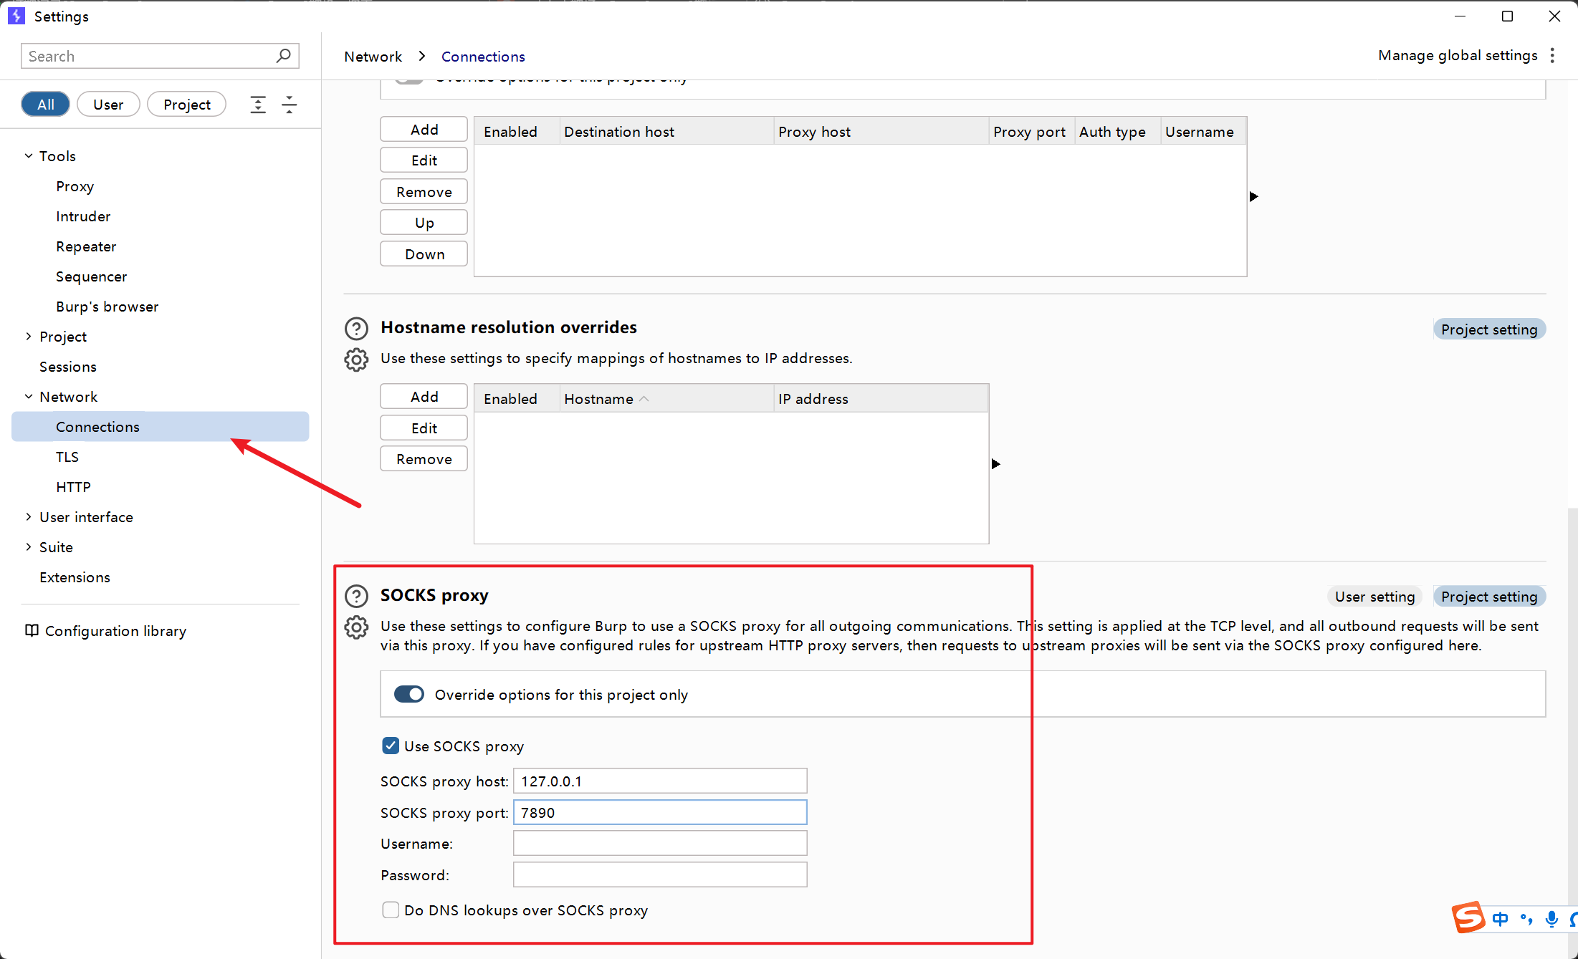
Task: Collapse the Tools tree section
Action: (x=29, y=156)
